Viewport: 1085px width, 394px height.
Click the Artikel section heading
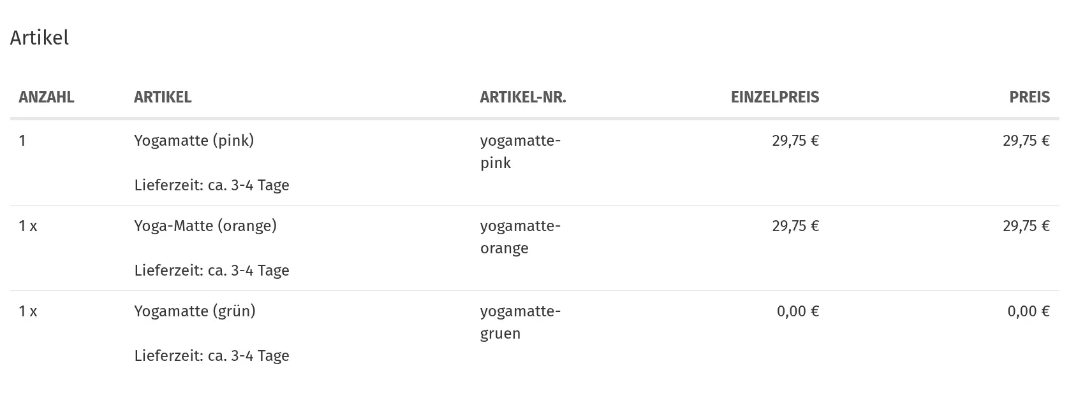[x=40, y=38]
